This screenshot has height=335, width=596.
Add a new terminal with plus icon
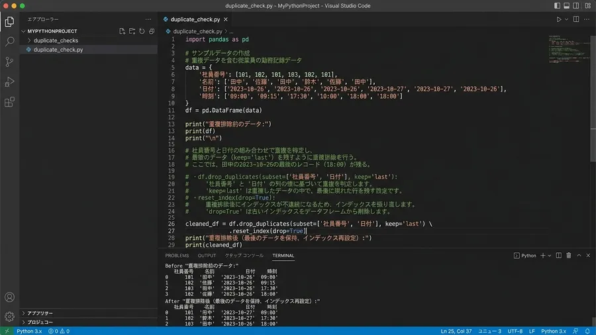(x=543, y=256)
